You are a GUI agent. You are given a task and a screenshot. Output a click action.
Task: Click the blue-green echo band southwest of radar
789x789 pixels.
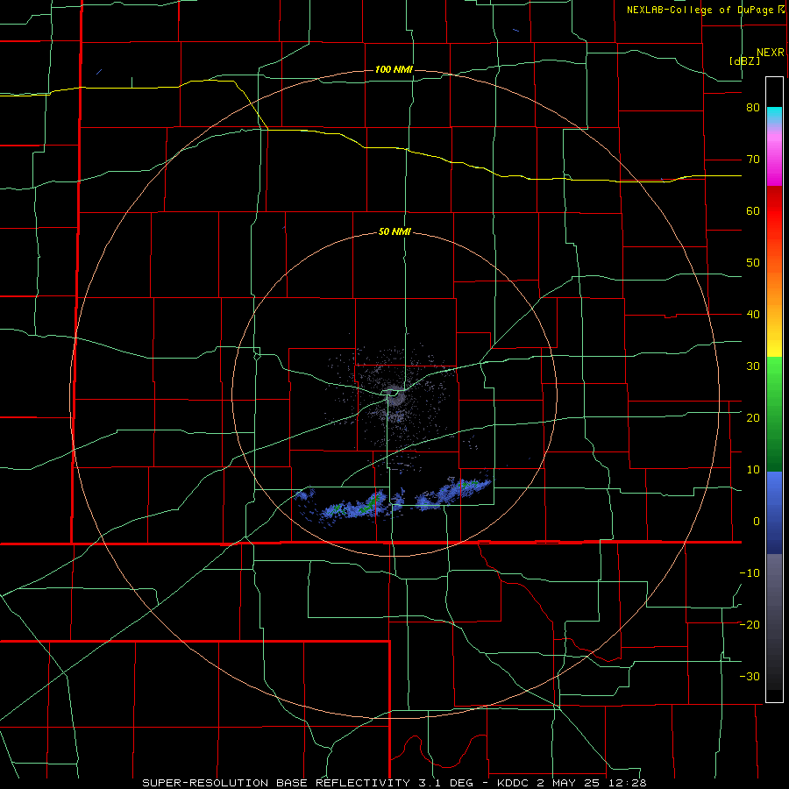[352, 506]
